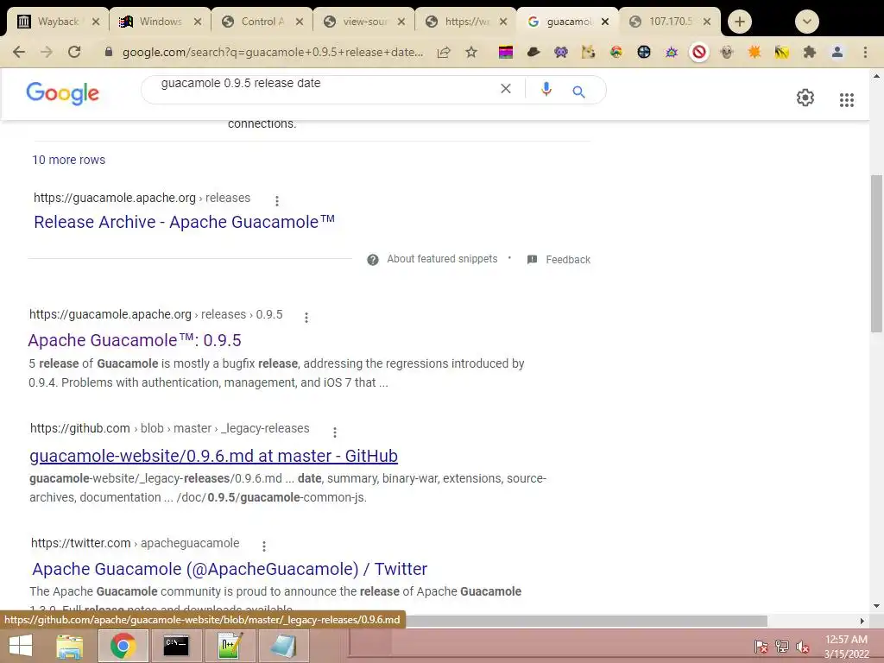Open notepad app in taskbar
This screenshot has width=884, height=663.
point(283,646)
